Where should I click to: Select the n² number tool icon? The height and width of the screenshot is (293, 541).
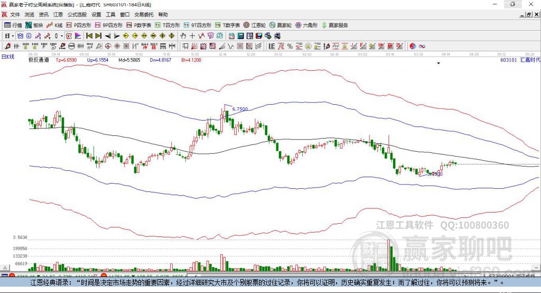[x=90, y=46]
